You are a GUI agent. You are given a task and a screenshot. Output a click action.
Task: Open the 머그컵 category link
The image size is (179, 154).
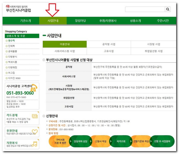(11, 73)
